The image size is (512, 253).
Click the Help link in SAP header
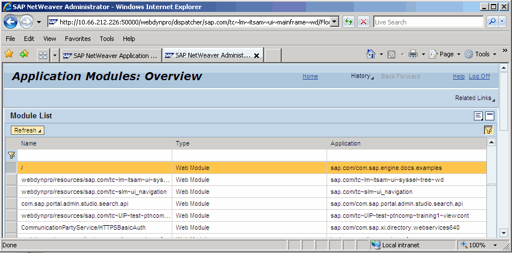click(x=459, y=76)
